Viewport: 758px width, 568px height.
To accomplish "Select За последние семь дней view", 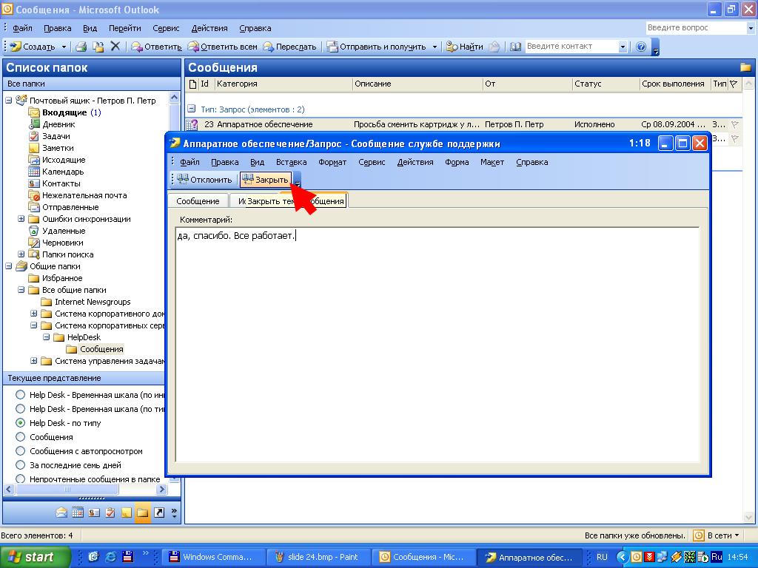I will (20, 464).
